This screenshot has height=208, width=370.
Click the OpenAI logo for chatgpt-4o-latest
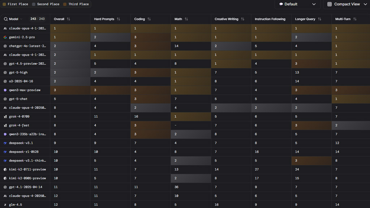pyautogui.click(x=5, y=46)
